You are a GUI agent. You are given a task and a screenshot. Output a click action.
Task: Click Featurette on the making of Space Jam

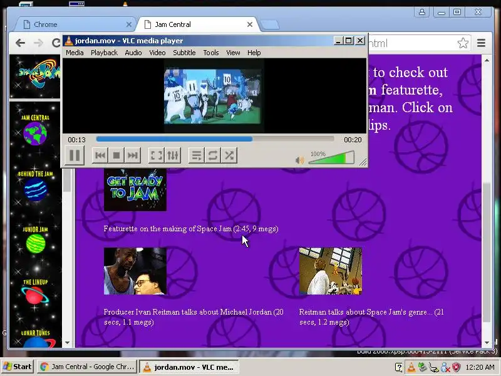(x=191, y=229)
